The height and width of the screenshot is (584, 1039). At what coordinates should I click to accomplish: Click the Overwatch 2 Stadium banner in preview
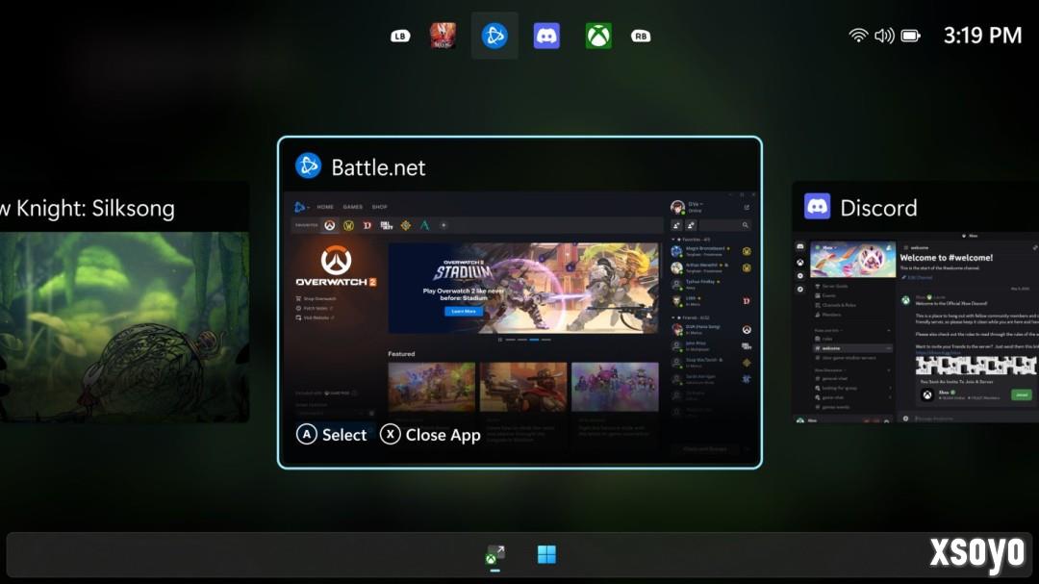[x=522, y=286]
